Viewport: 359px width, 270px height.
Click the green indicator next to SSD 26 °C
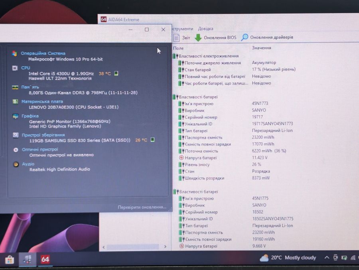click(152, 140)
